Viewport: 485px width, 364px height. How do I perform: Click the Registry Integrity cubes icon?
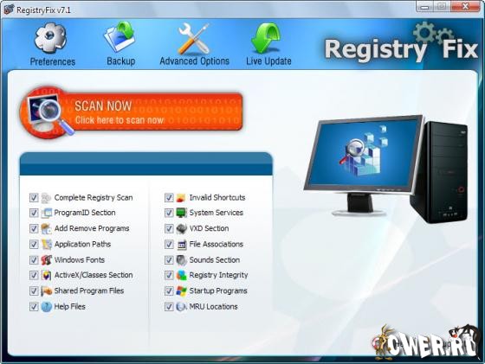click(x=181, y=276)
